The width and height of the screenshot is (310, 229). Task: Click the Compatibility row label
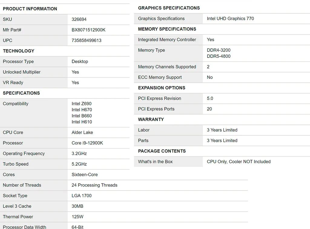click(x=15, y=104)
